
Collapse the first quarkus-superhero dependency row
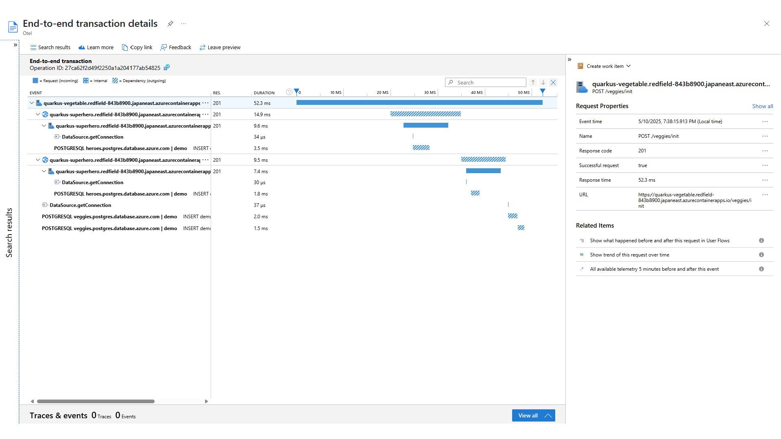click(38, 115)
